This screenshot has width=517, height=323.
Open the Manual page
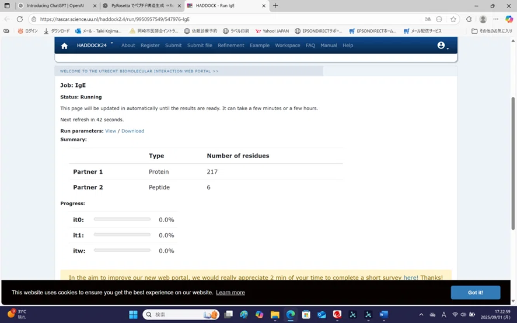(329, 45)
